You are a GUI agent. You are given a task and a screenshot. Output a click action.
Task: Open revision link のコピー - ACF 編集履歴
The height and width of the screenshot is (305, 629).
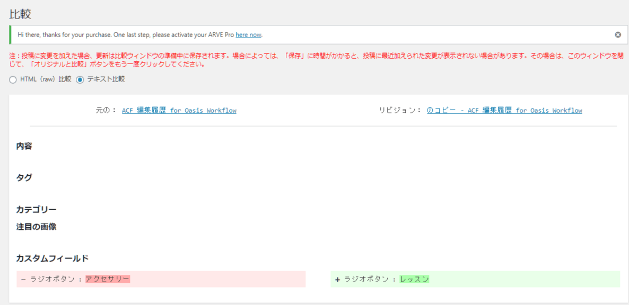(504, 110)
